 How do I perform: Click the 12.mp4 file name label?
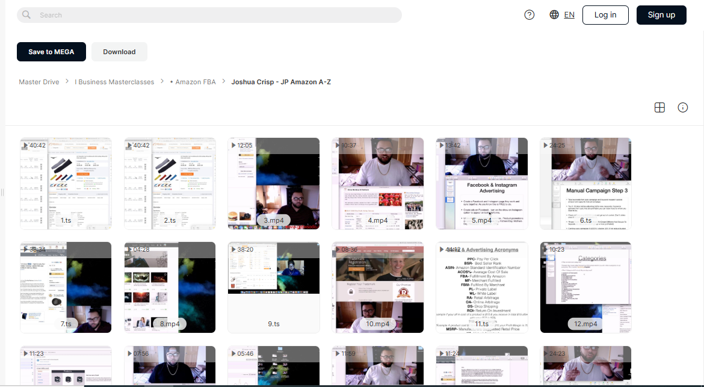(585, 324)
